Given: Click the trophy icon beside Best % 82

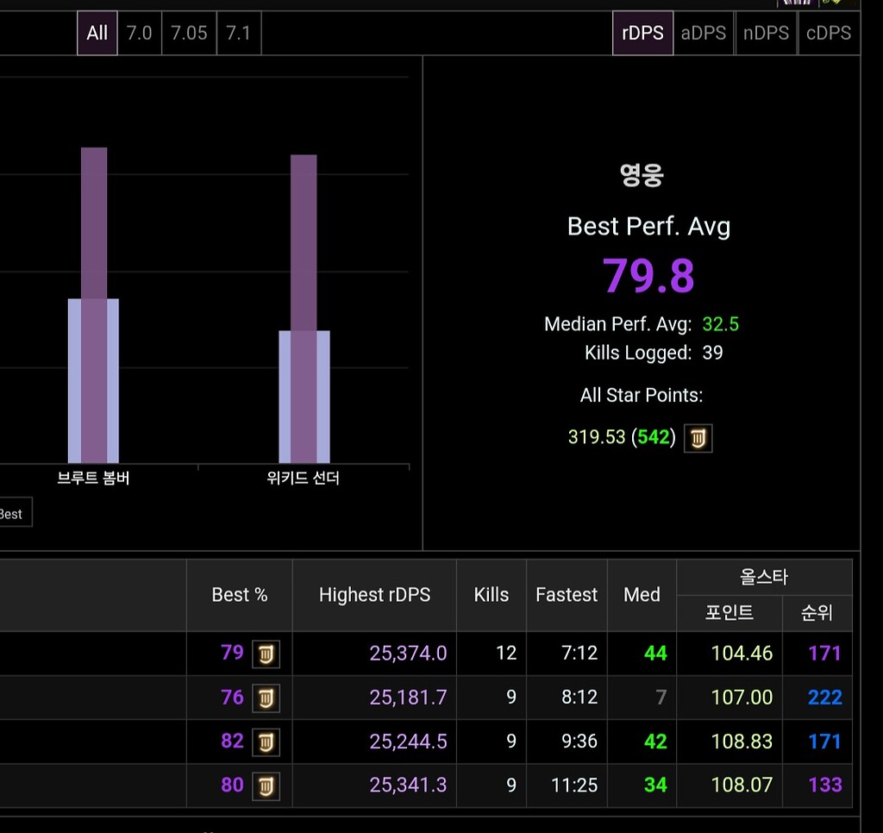Looking at the screenshot, I should click(x=266, y=742).
